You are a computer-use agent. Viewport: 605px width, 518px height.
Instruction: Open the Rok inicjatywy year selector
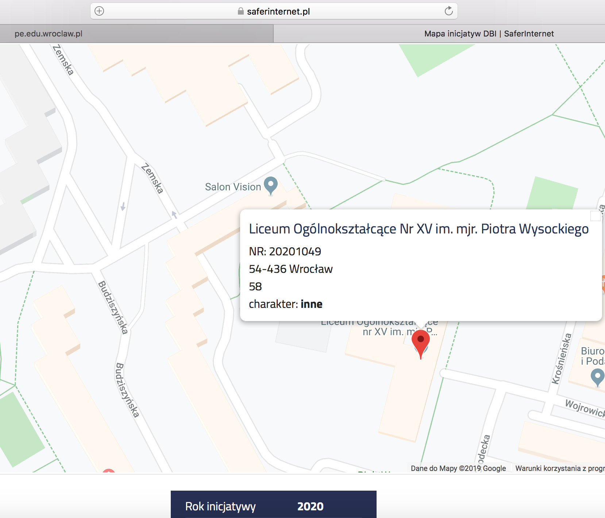click(273, 506)
